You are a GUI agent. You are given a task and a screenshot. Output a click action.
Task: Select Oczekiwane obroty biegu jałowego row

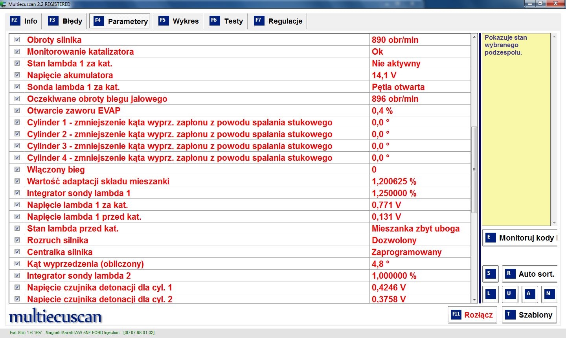pos(240,99)
